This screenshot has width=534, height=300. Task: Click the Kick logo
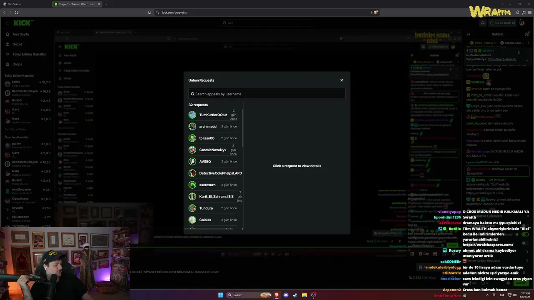tap(23, 23)
